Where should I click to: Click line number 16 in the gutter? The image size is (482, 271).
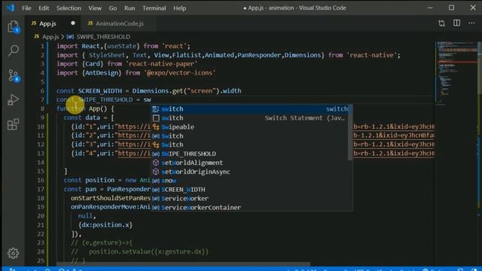[41, 181]
